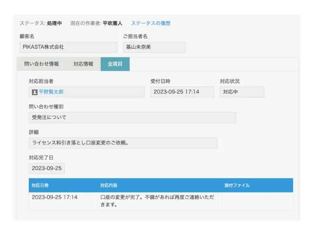Select the 受付日時 date-time field
Image resolution: width=314 pixels, height=235 pixels.
coord(182,92)
